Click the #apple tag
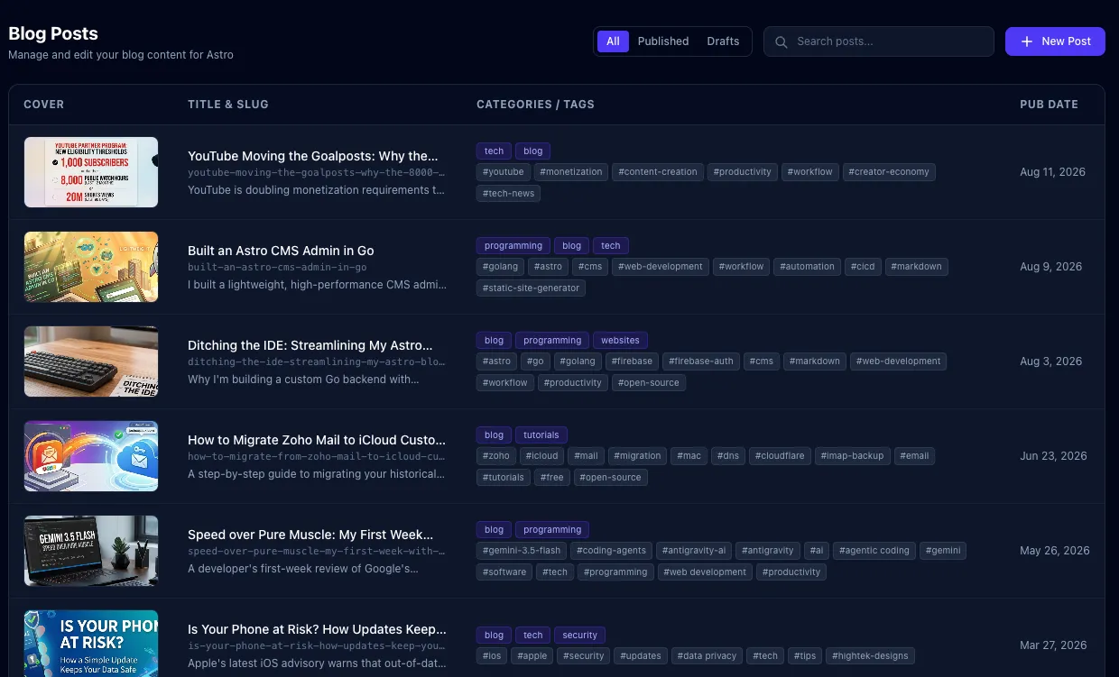 click(532, 656)
